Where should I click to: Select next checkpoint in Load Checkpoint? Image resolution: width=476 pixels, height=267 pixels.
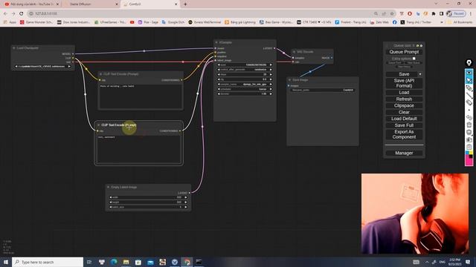coord(69,66)
